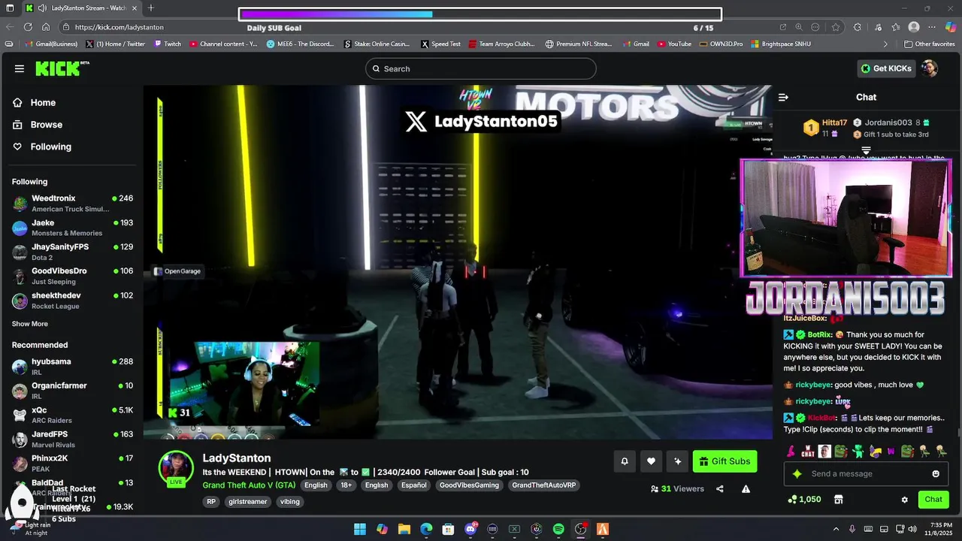Click Send a message chat input
The image size is (962, 541).
point(866,474)
